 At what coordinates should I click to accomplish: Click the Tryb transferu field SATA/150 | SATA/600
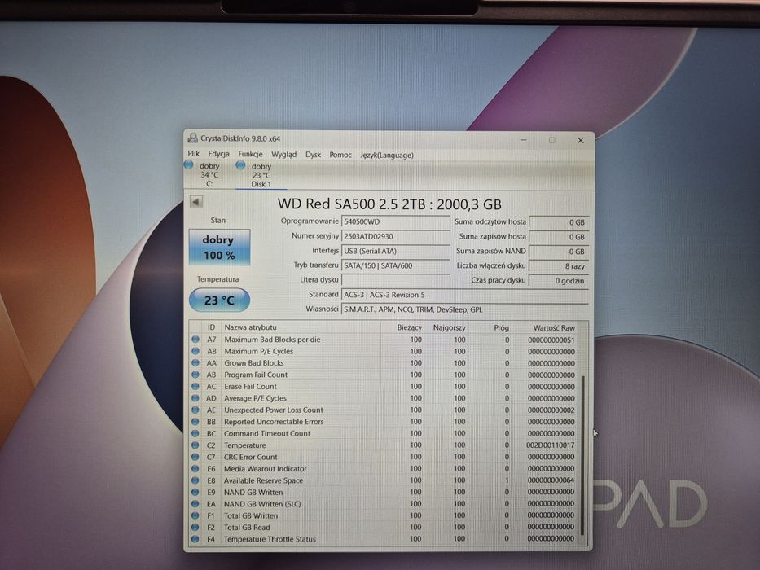pyautogui.click(x=396, y=265)
